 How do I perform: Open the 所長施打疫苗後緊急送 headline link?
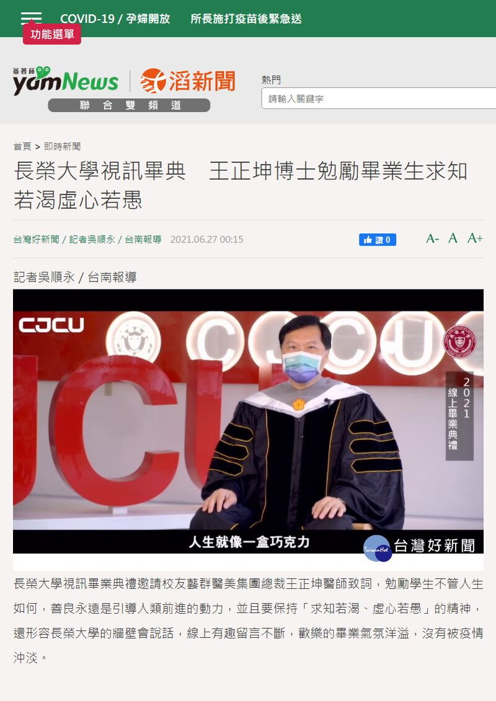click(246, 19)
